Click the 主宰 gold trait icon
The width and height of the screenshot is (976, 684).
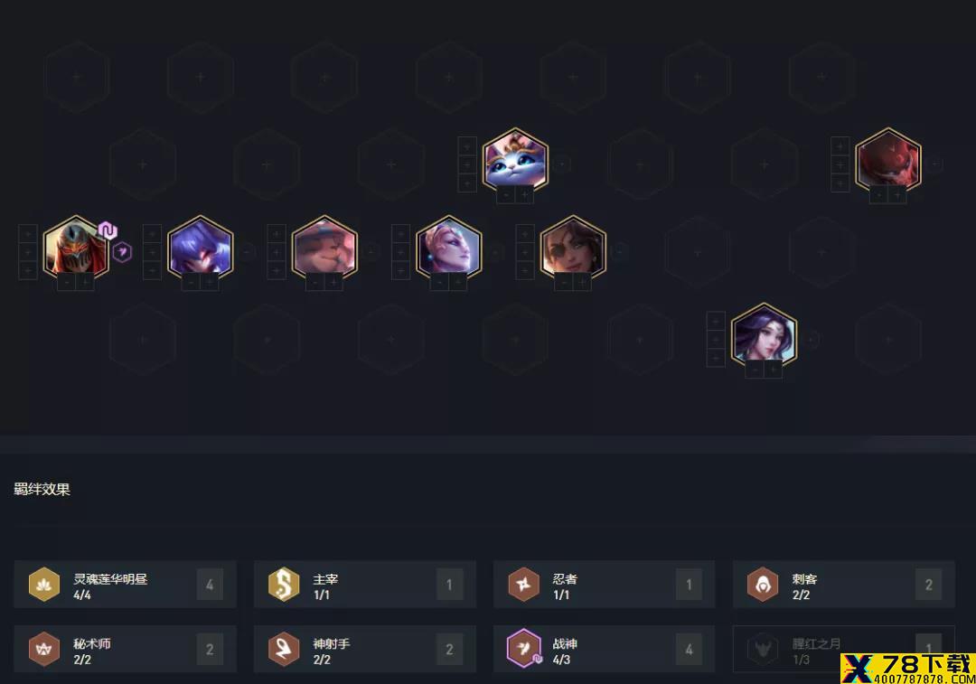click(284, 585)
